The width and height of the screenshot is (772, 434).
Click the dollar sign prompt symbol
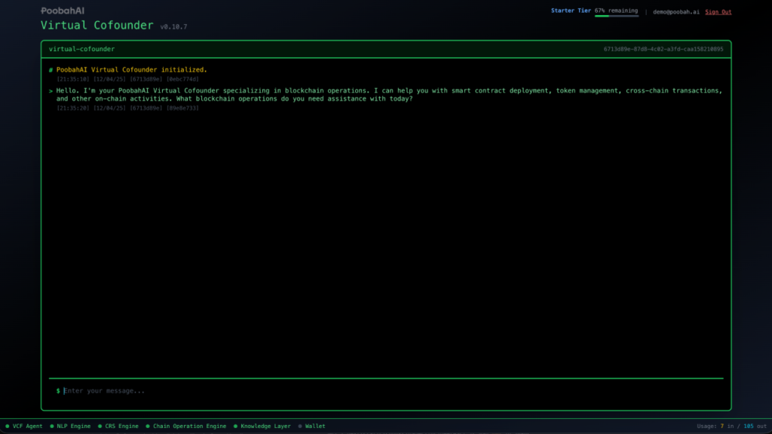coord(58,391)
